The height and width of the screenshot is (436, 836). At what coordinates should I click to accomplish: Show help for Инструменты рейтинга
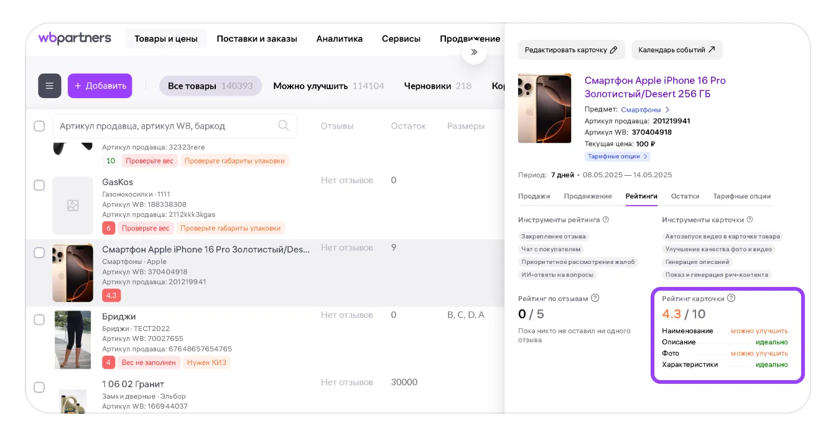(606, 219)
